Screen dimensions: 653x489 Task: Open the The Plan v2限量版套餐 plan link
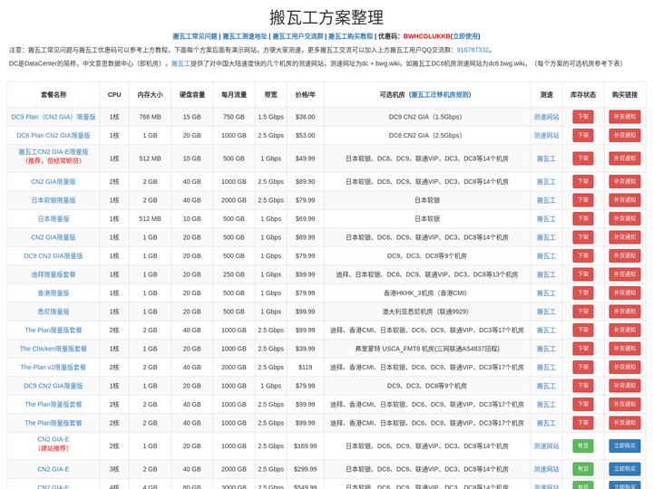(54, 367)
